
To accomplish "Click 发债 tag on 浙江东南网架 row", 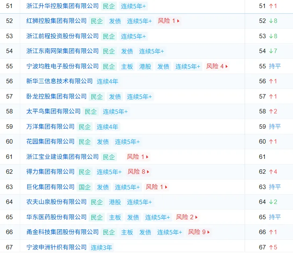I will (127, 51).
